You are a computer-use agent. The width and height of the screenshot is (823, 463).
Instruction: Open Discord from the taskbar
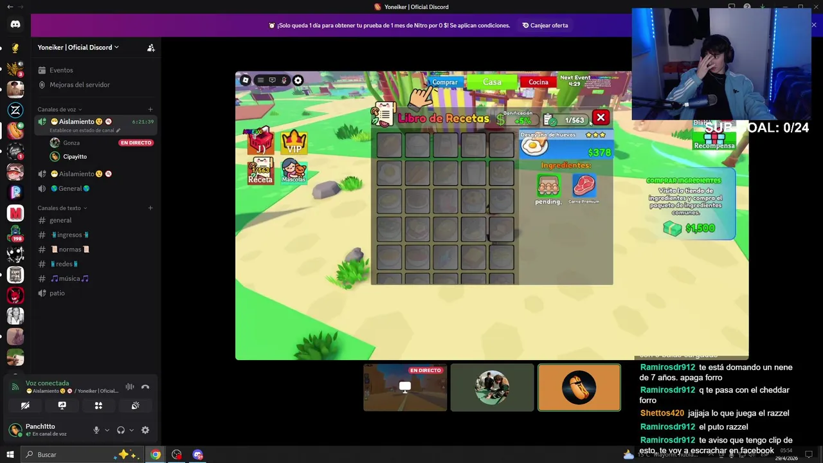pyautogui.click(x=198, y=455)
